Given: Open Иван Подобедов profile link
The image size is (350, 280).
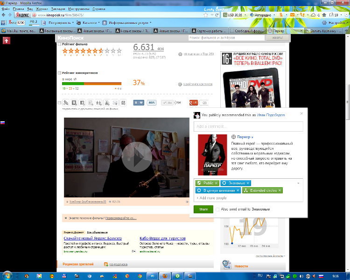Looking at the screenshot, I should (x=271, y=115).
